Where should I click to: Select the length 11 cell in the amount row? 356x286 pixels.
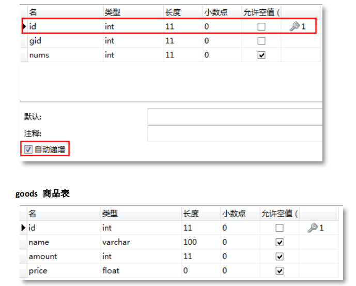[201, 257]
